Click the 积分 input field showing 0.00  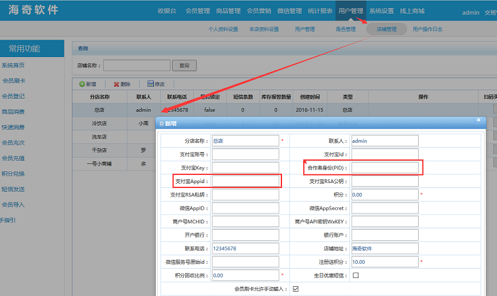coord(385,195)
